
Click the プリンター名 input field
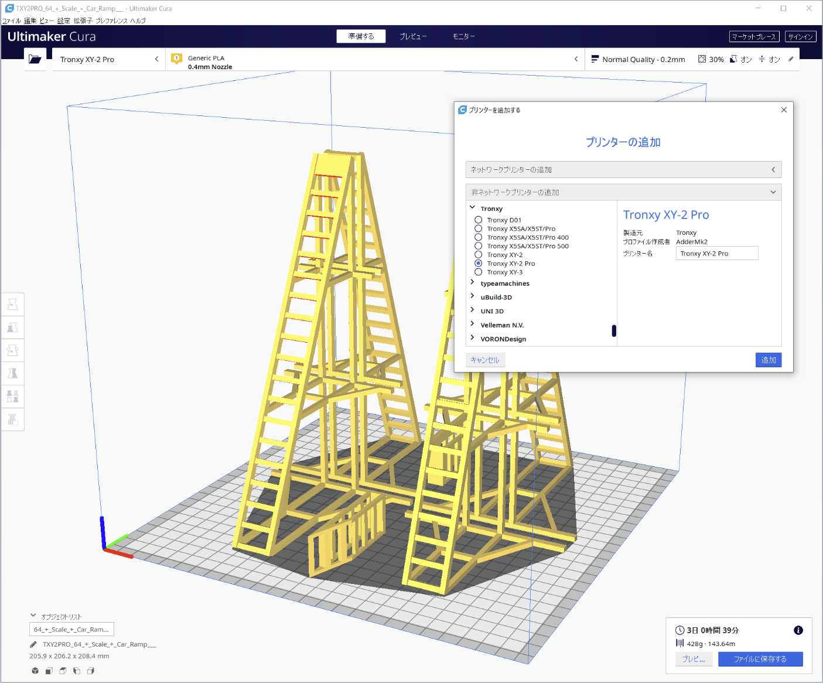(x=717, y=253)
